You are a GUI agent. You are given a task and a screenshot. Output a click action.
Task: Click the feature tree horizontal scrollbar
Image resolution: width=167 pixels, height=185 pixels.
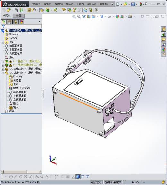pyautogui.click(x=21, y=172)
